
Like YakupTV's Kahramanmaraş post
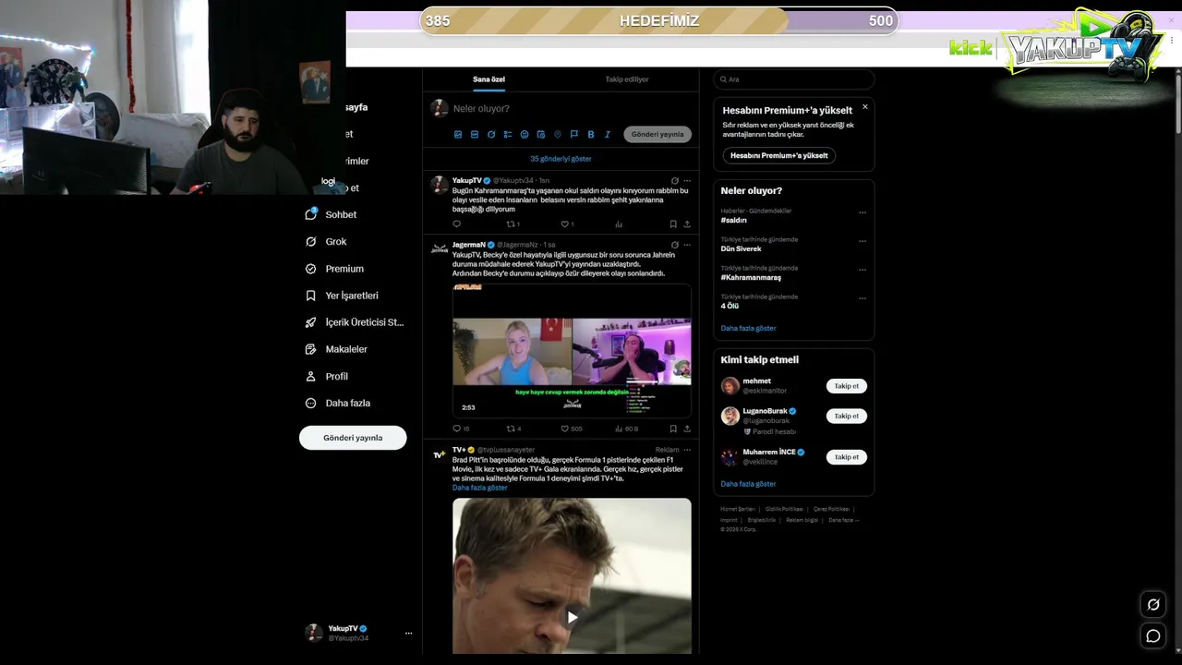click(567, 224)
